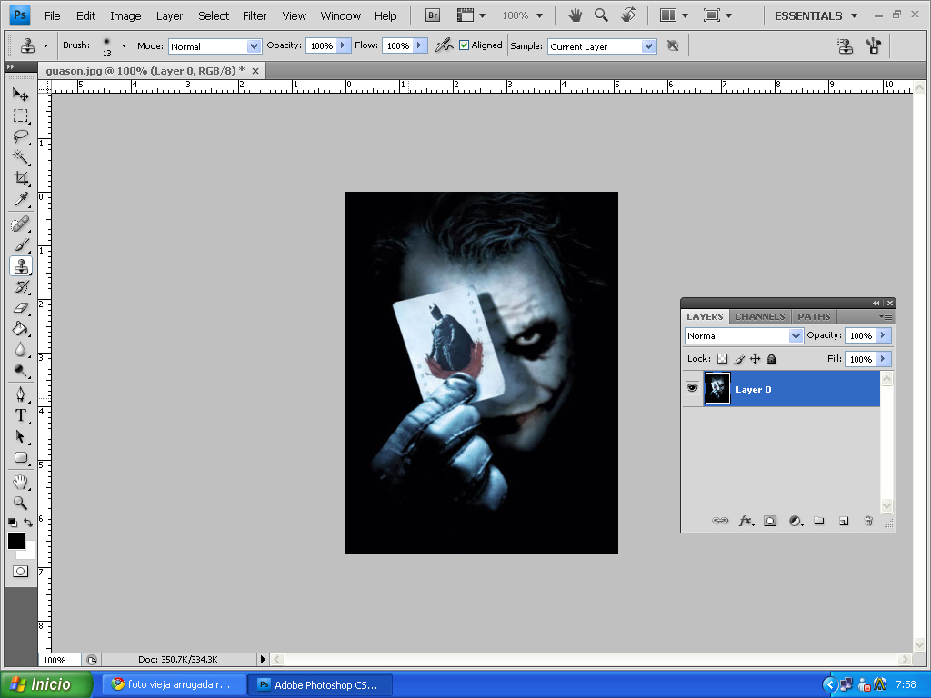Open the layer blending mode dropdown
Viewport: 931px width, 698px height.
coord(744,335)
